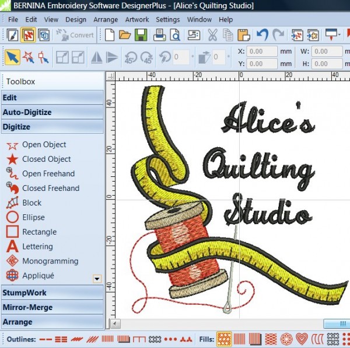Viewport: 350px width, 348px height.
Task: Click the scissors Cut icon
Action: tap(212, 35)
